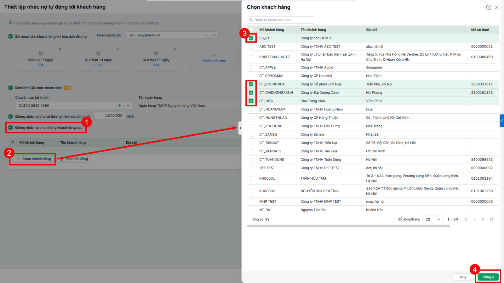This screenshot has width=504, height=283.
Task: Check CT_APPLE customer checkbox
Action: click(x=251, y=68)
